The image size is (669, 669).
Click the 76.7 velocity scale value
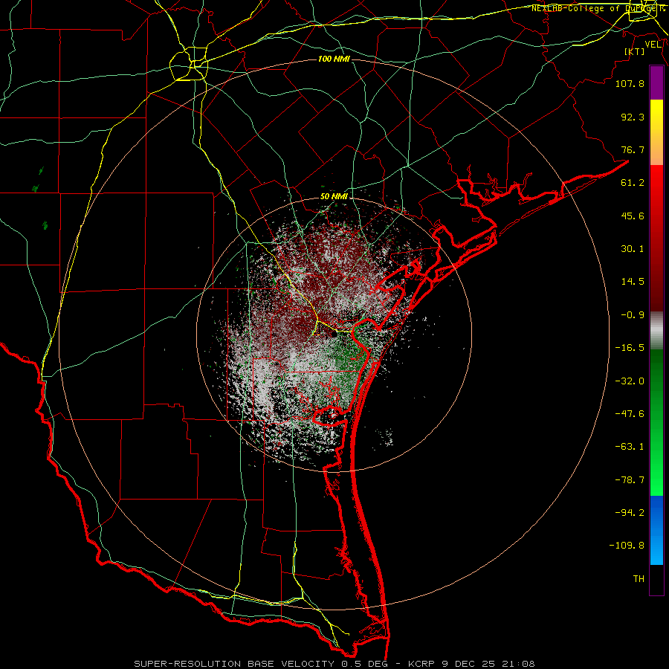point(633,149)
